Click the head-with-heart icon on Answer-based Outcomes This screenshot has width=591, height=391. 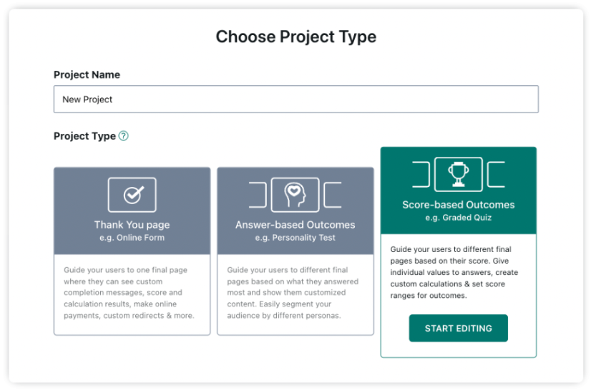295,195
